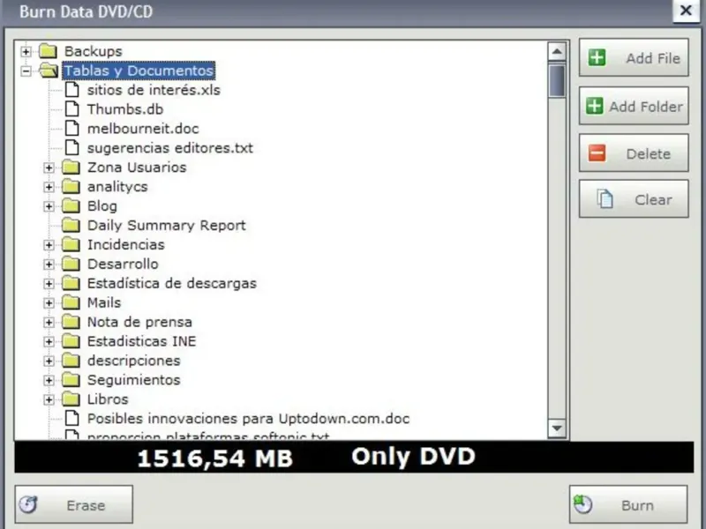Screen dimensions: 706x529
Task: Click the Zona Usuarios folder icon
Action: pyautogui.click(x=71, y=168)
